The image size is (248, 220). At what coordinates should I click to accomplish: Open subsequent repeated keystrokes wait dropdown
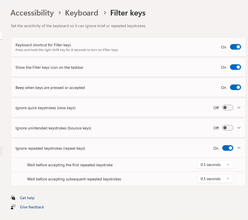215,179
